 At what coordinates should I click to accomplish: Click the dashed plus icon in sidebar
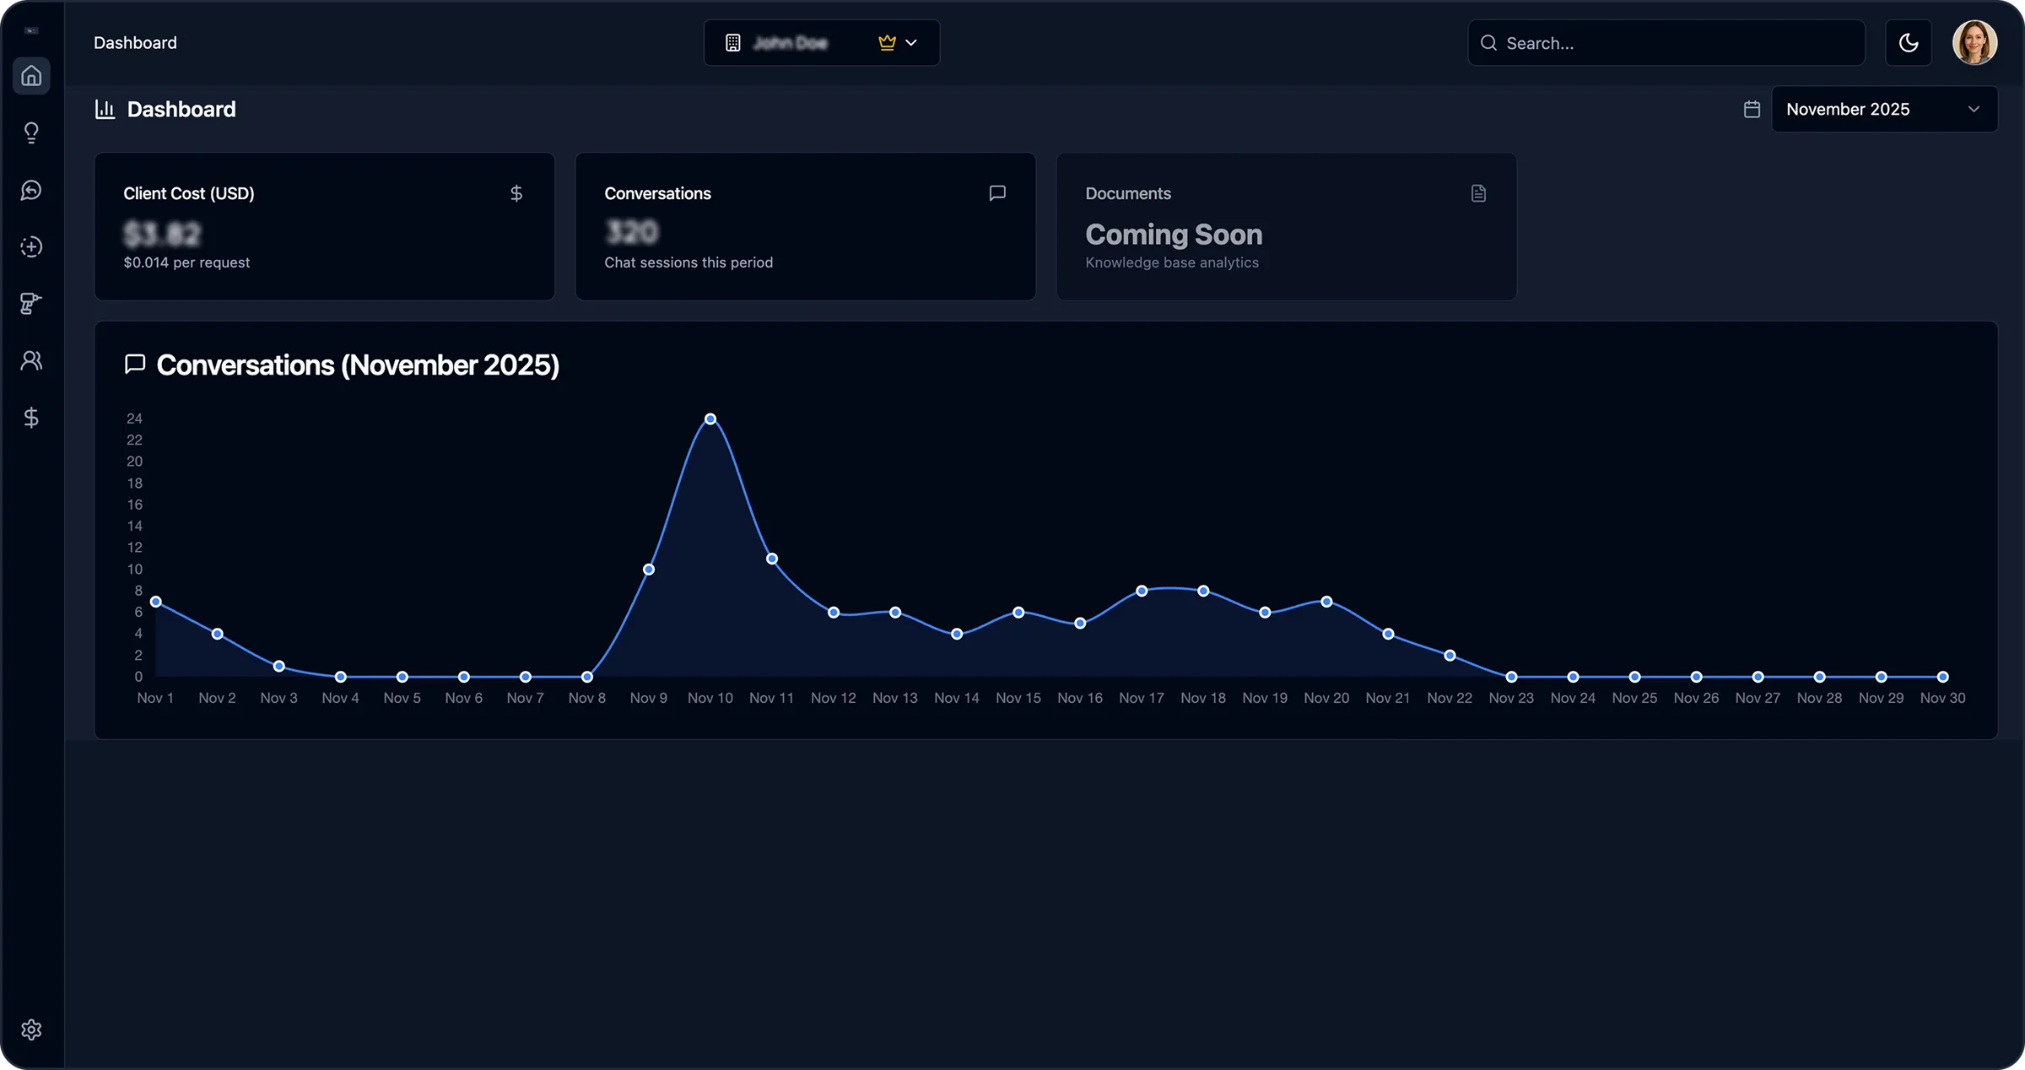click(x=31, y=246)
